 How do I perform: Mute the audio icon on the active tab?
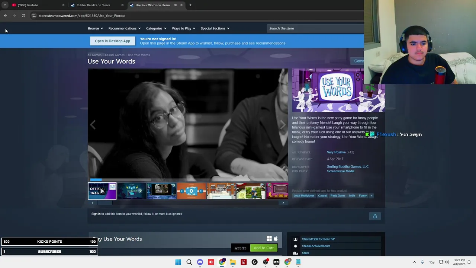(x=175, y=5)
